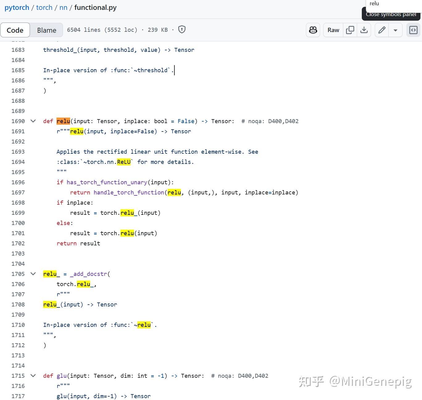Image resolution: width=422 pixels, height=400 pixels.
Task: Switch to the Blame tab
Action: 47,30
